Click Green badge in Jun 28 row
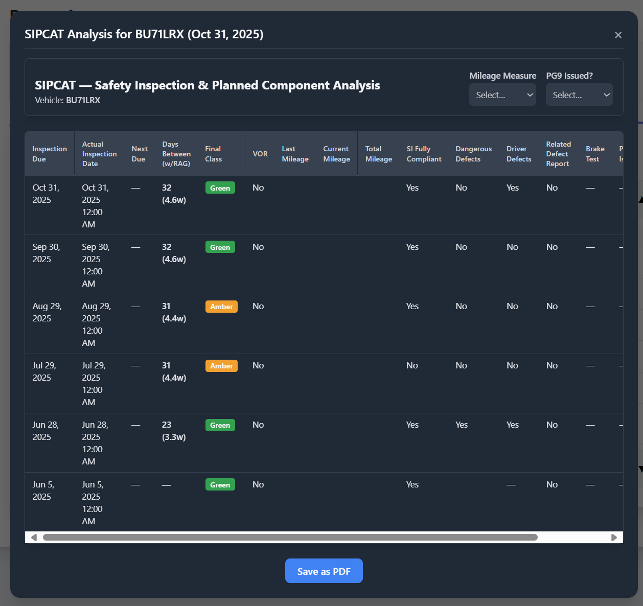643x606 pixels. click(220, 425)
